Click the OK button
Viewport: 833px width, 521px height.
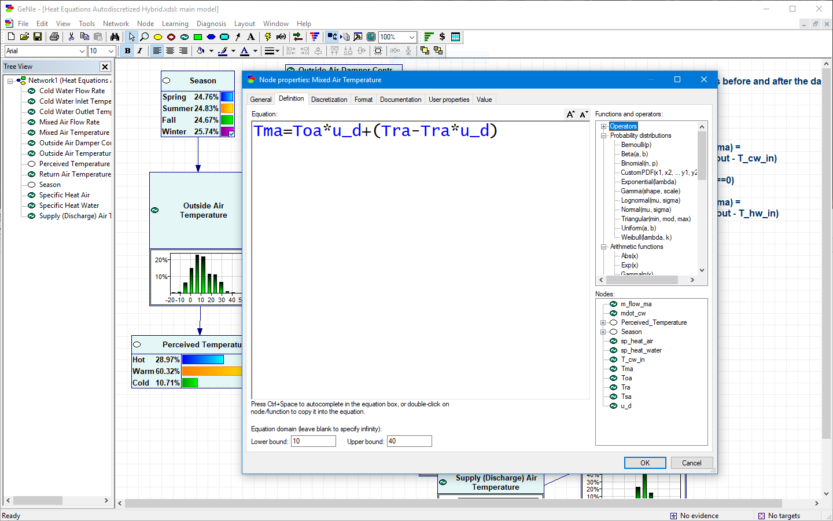pos(644,463)
